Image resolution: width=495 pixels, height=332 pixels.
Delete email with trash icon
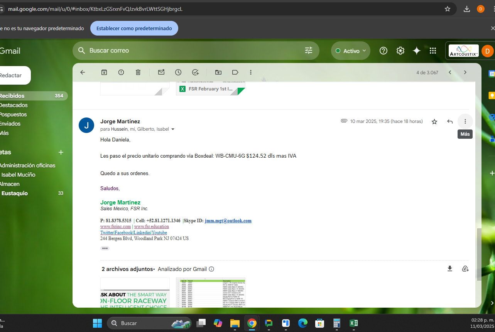tap(138, 72)
